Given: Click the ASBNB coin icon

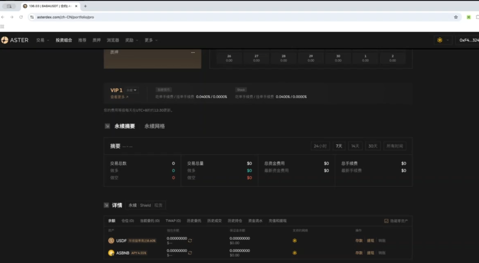Looking at the screenshot, I should [x=111, y=253].
